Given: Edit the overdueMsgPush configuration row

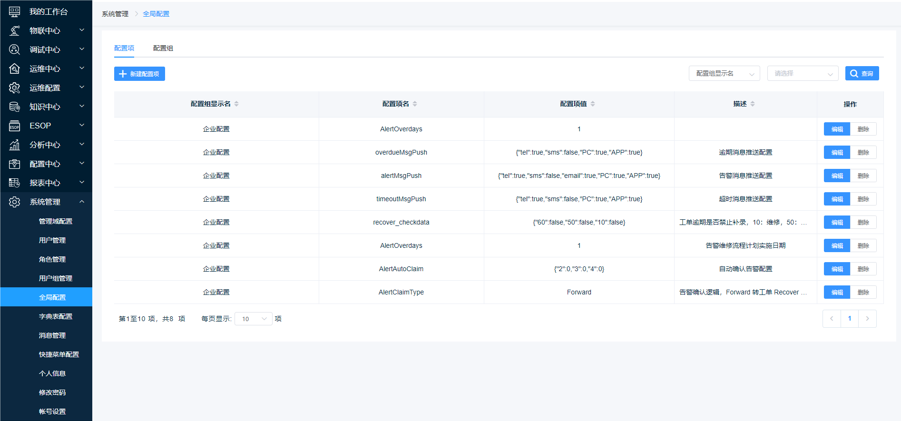Looking at the screenshot, I should (837, 152).
